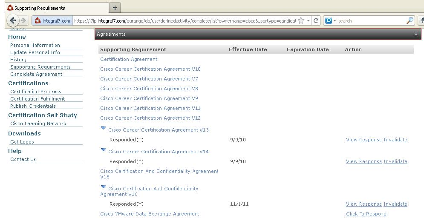Click the URL address field

[183, 20]
